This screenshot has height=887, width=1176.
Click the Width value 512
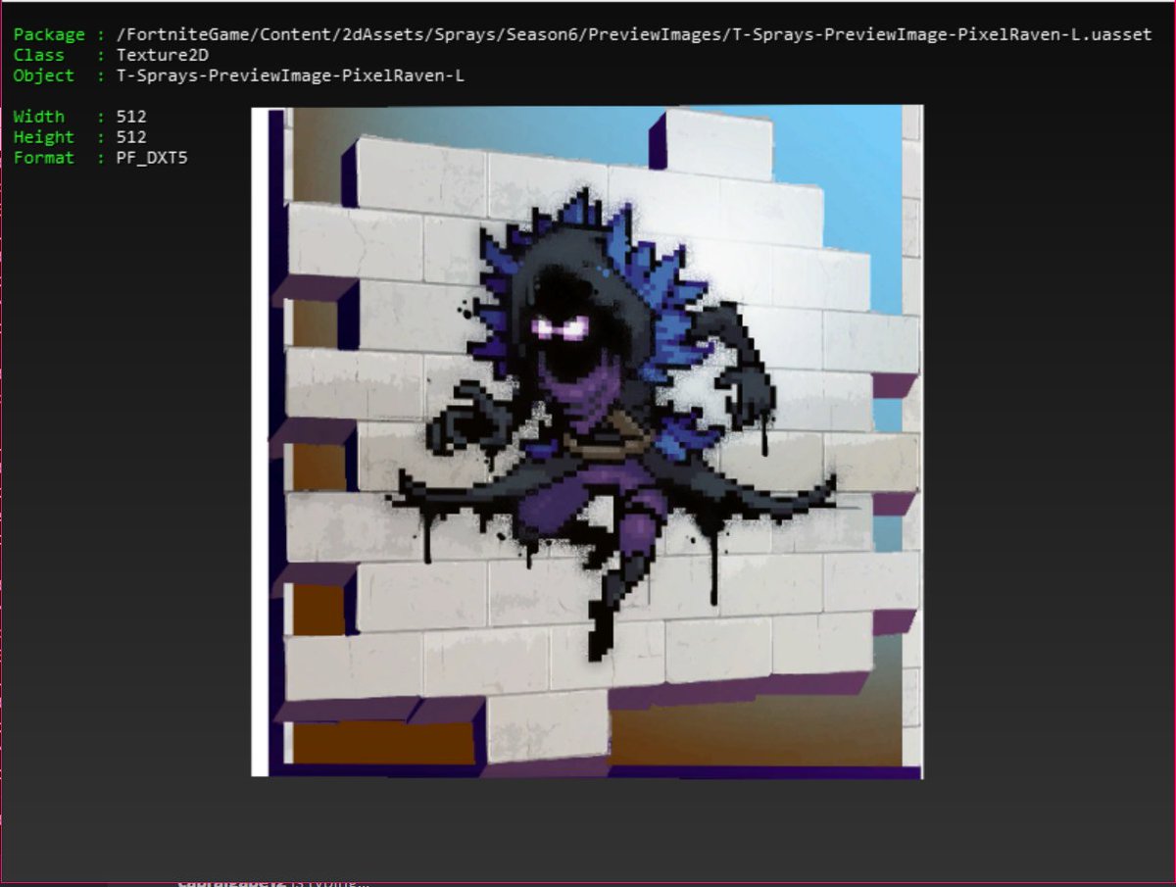click(131, 117)
